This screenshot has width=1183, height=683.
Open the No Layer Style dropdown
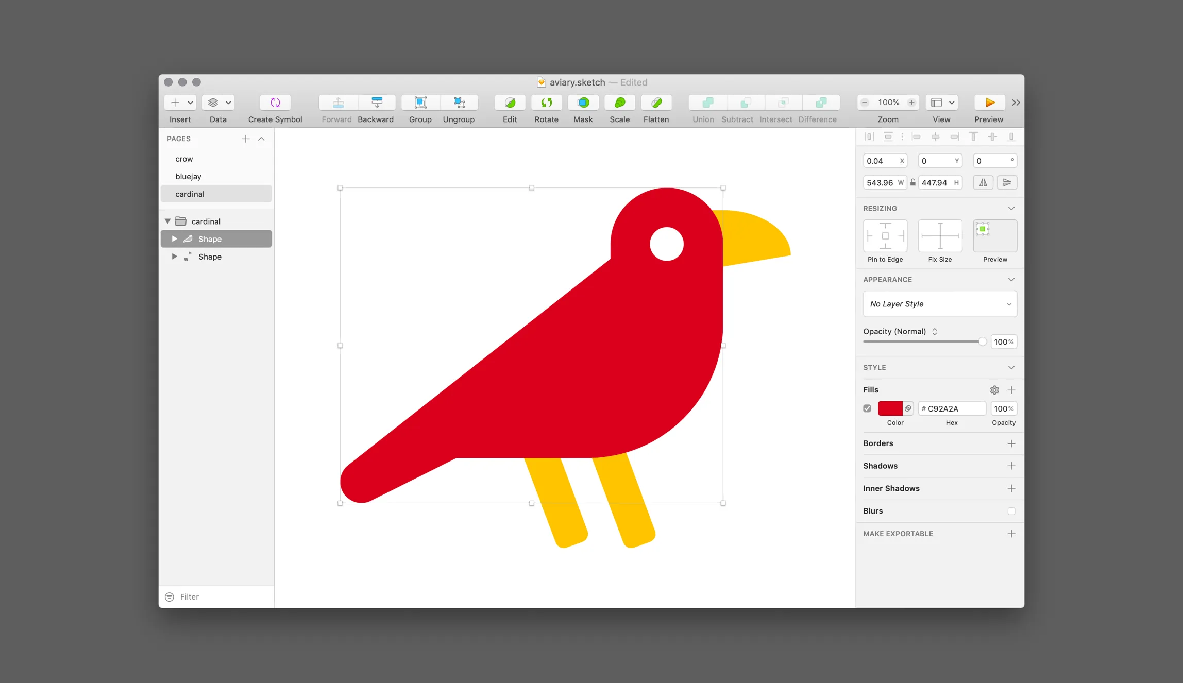coord(940,304)
